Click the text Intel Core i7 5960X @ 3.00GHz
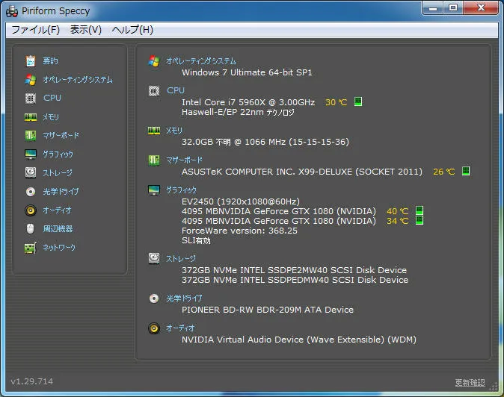 [248, 102]
